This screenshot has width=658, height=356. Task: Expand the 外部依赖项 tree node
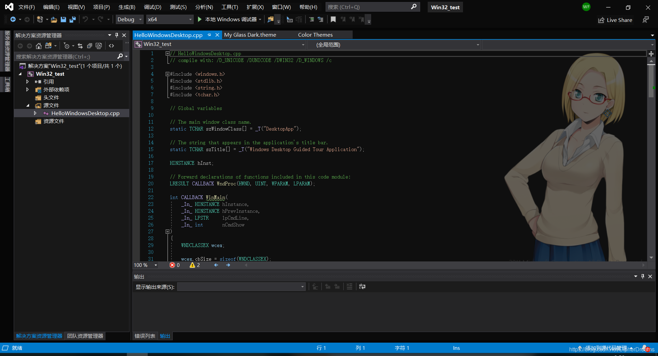28,89
